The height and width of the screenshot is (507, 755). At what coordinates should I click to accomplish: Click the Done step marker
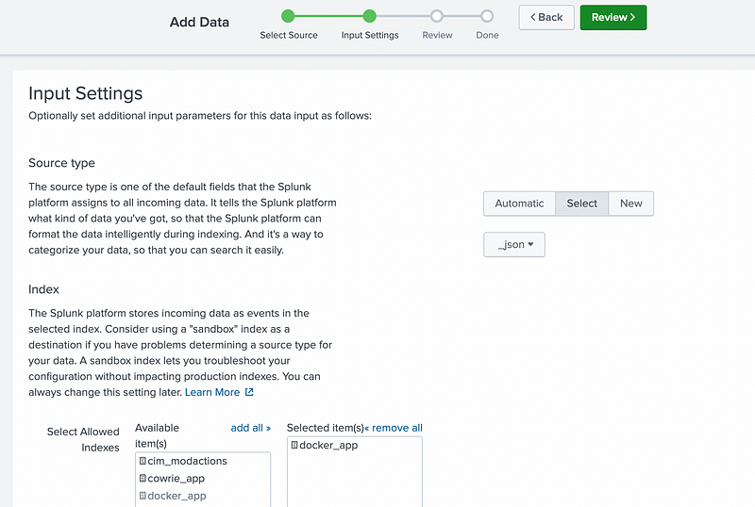click(x=487, y=16)
